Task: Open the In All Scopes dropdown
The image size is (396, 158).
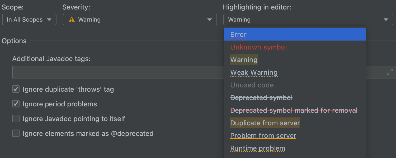Action: tap(29, 20)
